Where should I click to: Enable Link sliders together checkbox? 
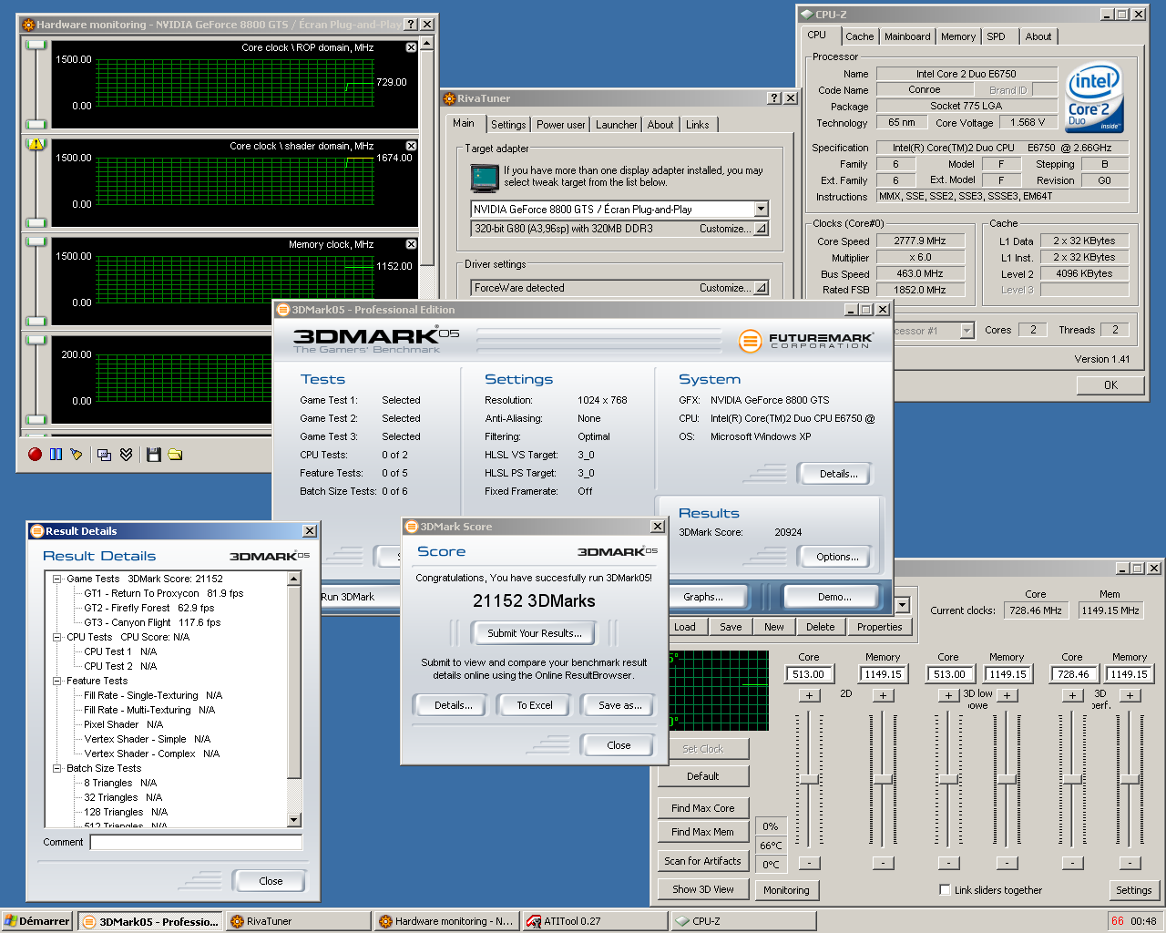[x=945, y=890]
